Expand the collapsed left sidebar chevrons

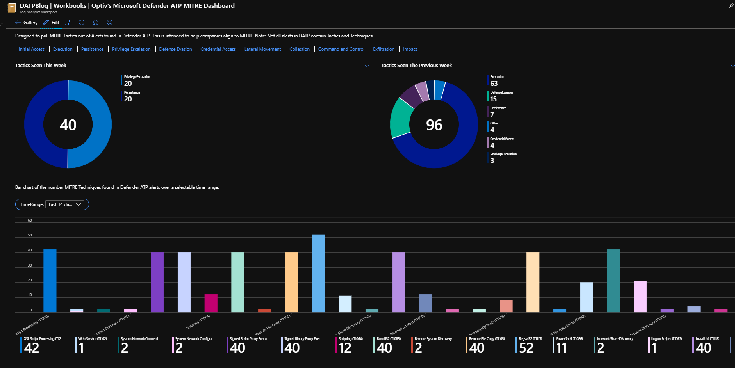(2, 24)
